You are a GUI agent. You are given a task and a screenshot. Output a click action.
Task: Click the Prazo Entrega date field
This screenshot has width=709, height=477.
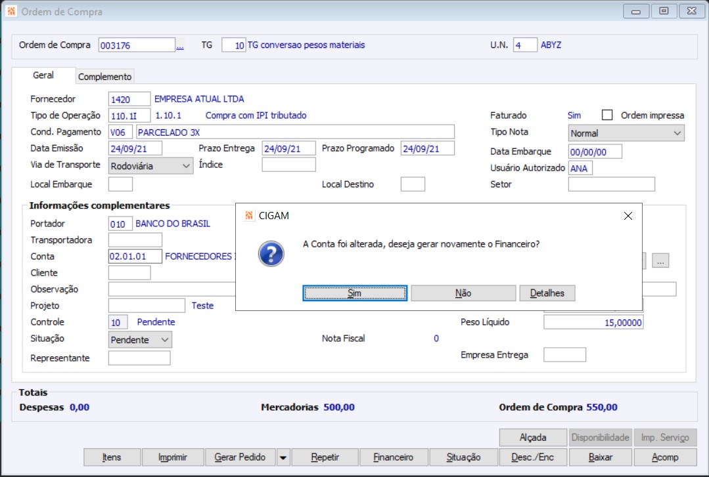pos(288,148)
